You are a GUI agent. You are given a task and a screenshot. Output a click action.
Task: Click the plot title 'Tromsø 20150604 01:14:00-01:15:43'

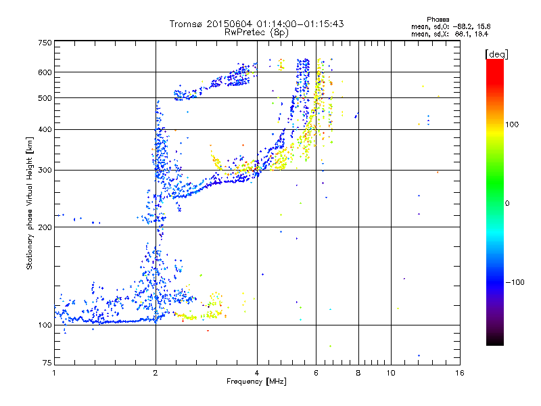256,24
